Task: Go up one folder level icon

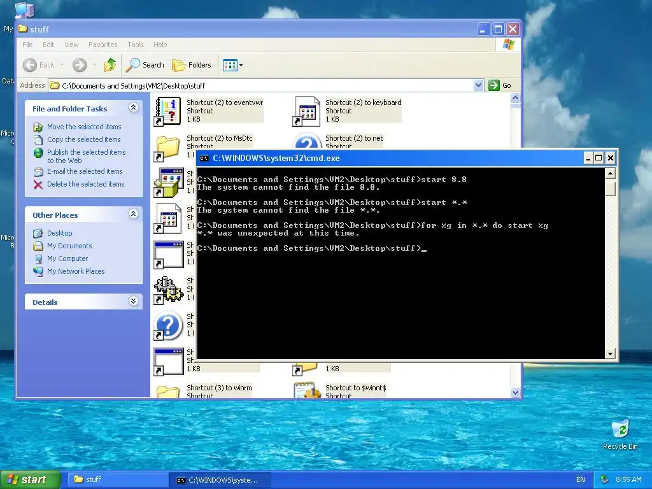Action: (x=110, y=65)
